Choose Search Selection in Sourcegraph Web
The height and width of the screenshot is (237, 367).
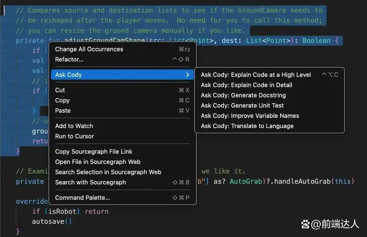coord(108,172)
